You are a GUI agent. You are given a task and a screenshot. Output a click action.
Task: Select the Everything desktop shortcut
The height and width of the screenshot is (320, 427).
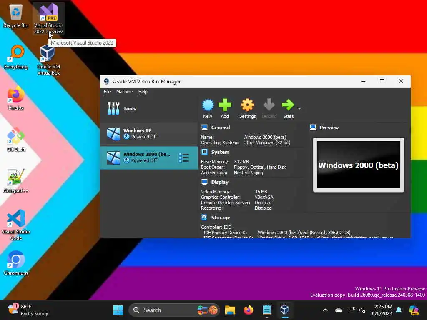point(16,57)
